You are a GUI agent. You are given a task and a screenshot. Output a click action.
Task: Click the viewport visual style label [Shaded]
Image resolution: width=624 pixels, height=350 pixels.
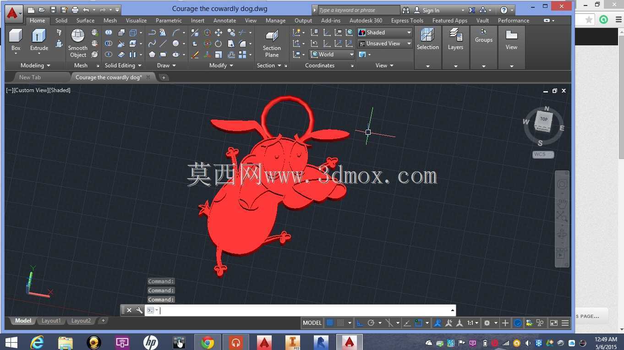click(60, 90)
